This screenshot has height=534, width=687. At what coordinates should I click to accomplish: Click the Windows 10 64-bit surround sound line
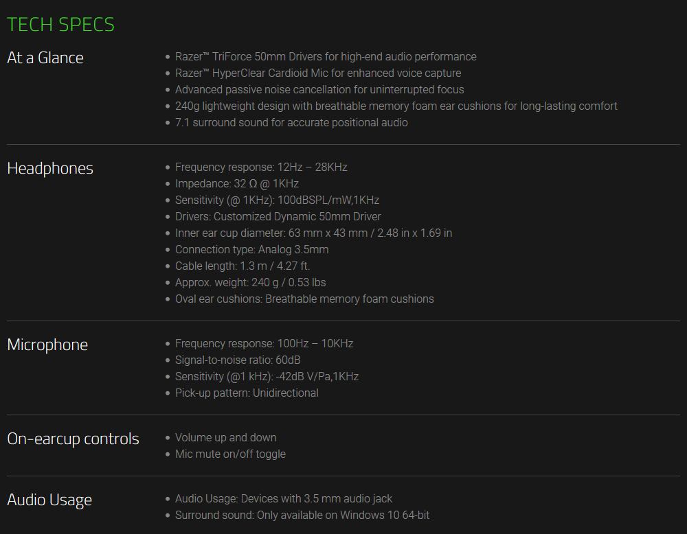(x=302, y=515)
